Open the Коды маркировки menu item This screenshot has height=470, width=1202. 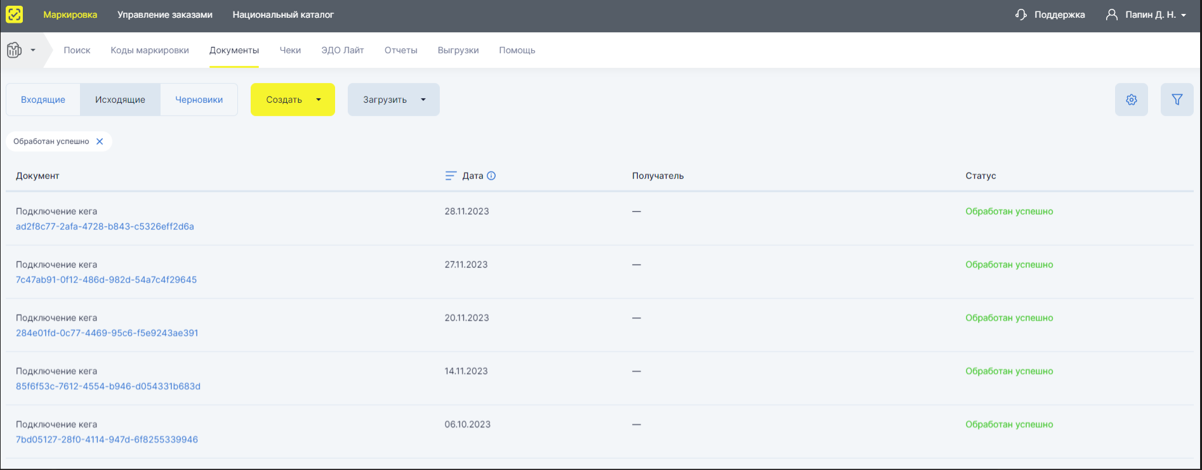coord(150,50)
